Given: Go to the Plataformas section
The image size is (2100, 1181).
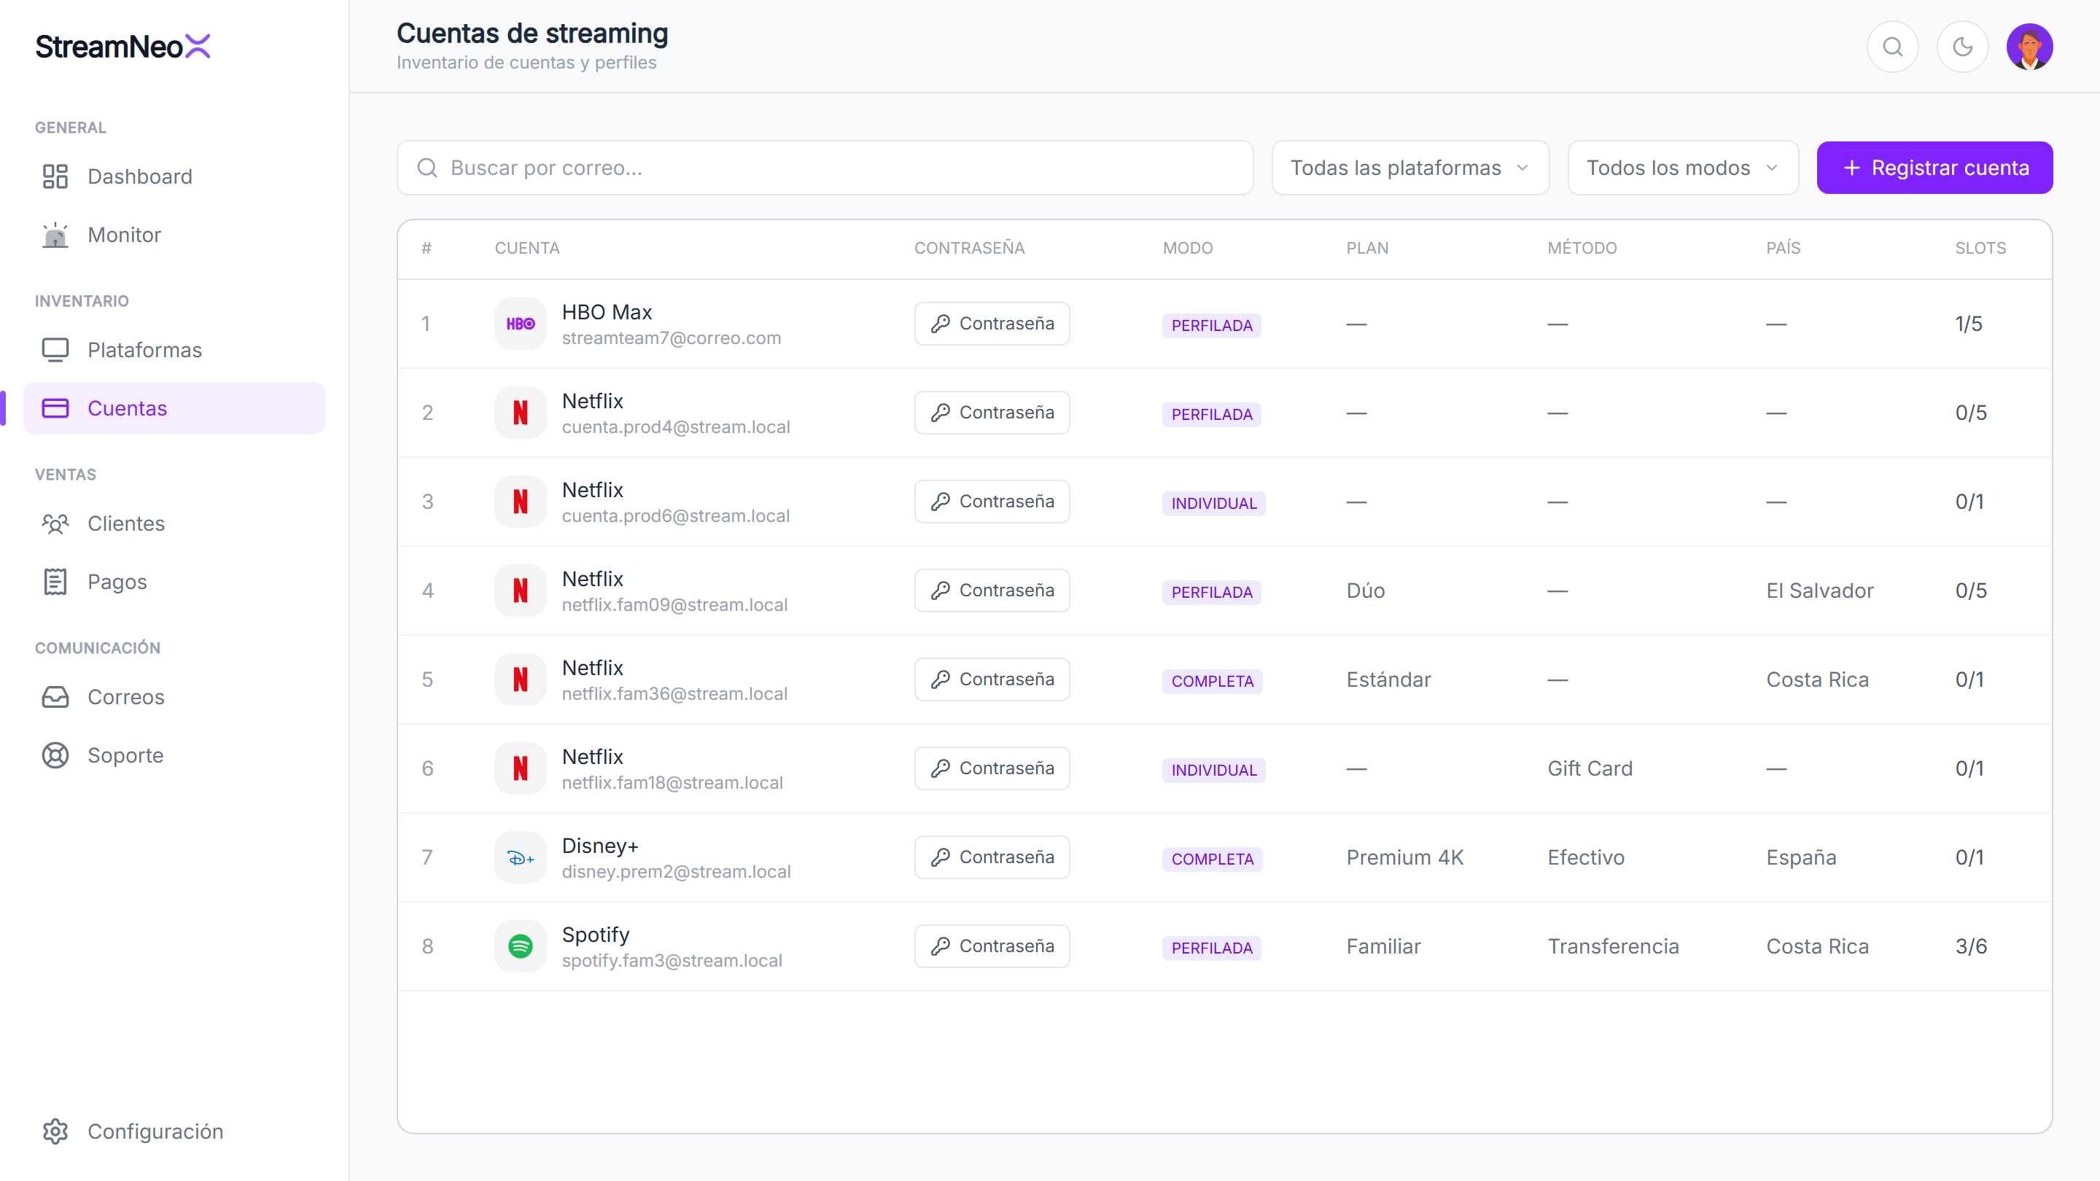Looking at the screenshot, I should point(174,350).
